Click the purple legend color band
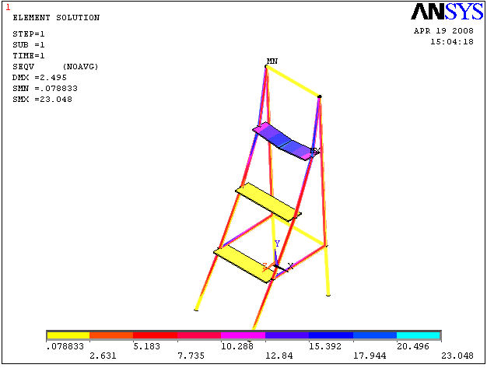Viewport: 487px width, 368px height. [x=287, y=335]
